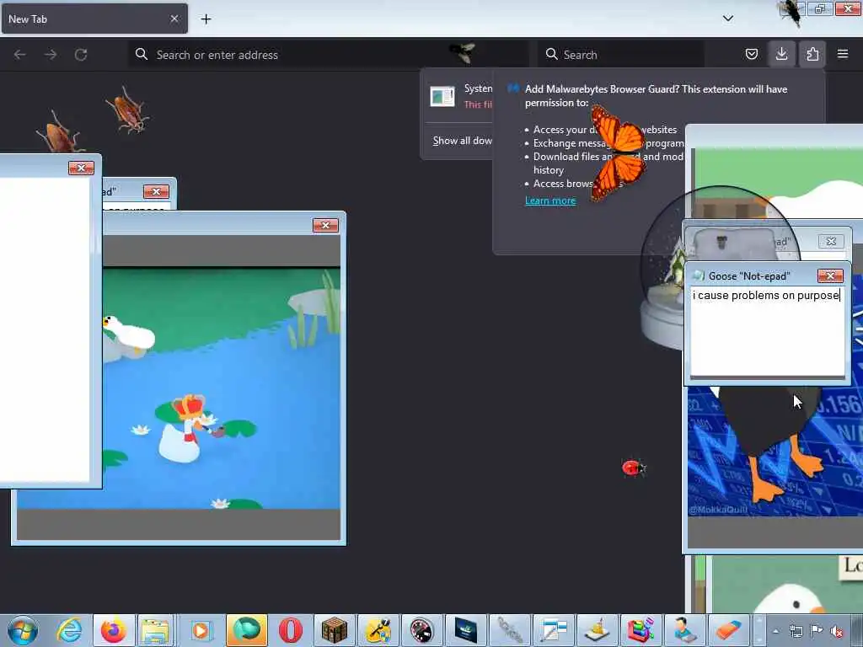Viewport: 863px width, 647px height.
Task: Go forward using Firefox forward arrow
Action: (51, 55)
